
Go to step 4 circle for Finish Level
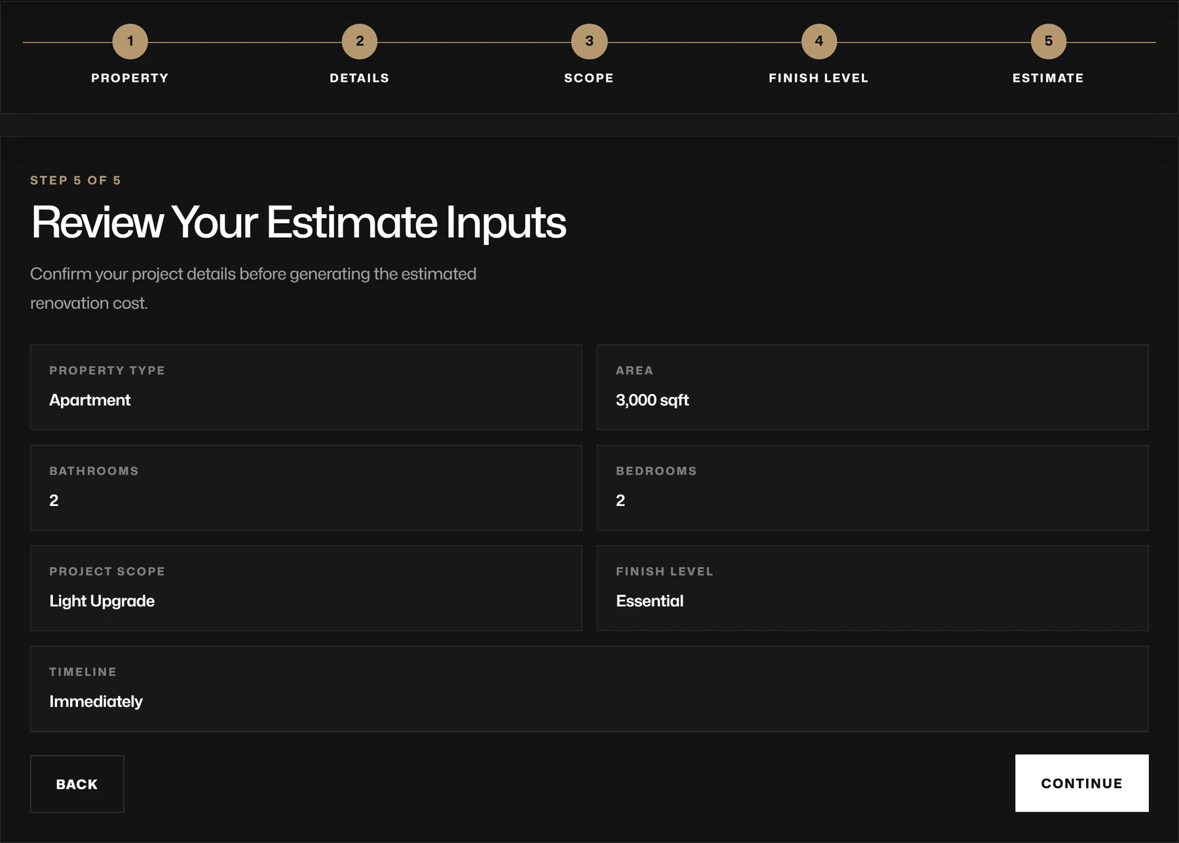pyautogui.click(x=819, y=41)
